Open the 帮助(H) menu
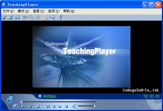Screen dimensions: 163x111 [x=69, y=11]
